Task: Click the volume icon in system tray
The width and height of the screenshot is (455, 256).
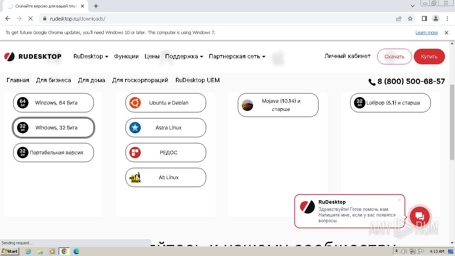Action: 404,251
